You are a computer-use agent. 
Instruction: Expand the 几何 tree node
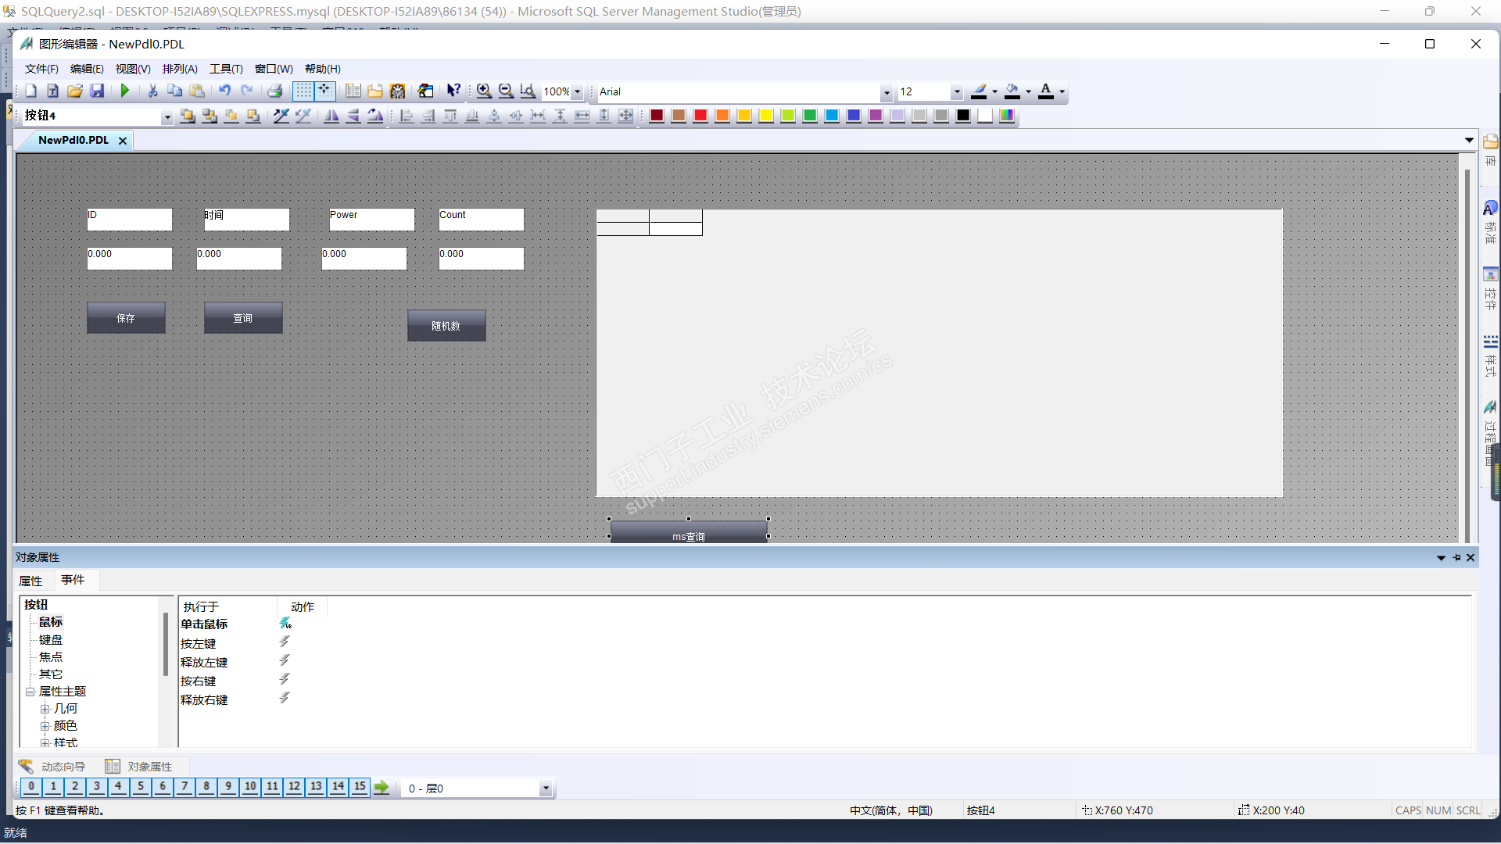click(x=45, y=709)
